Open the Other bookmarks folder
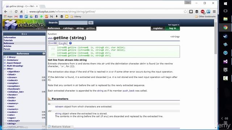232x130 pixels. pos(206,17)
